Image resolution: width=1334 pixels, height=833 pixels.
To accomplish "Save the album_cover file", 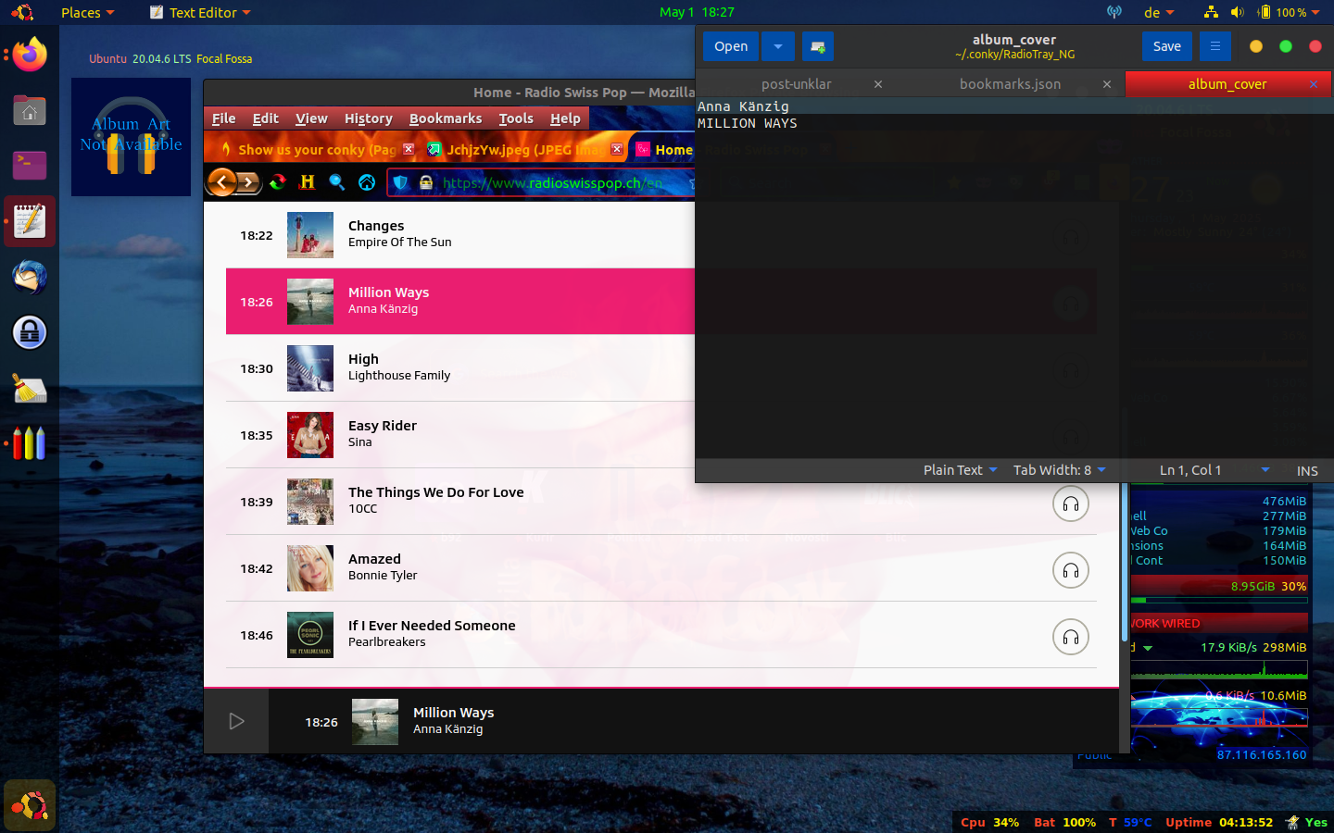I will point(1167,46).
